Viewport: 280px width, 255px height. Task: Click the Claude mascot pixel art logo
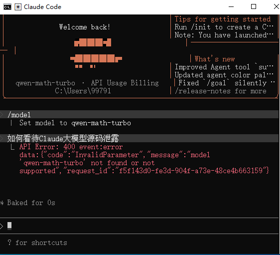click(96, 53)
